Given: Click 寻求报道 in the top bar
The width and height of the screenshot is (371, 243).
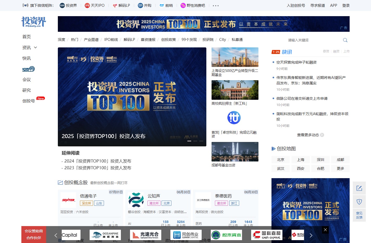Looking at the screenshot, I should tap(318, 5).
